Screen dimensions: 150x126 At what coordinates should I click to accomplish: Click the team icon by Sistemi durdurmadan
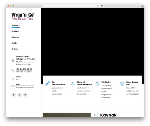[x=73, y=83]
